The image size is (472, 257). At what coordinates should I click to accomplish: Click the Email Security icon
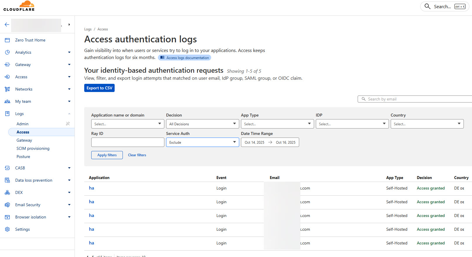point(7,205)
